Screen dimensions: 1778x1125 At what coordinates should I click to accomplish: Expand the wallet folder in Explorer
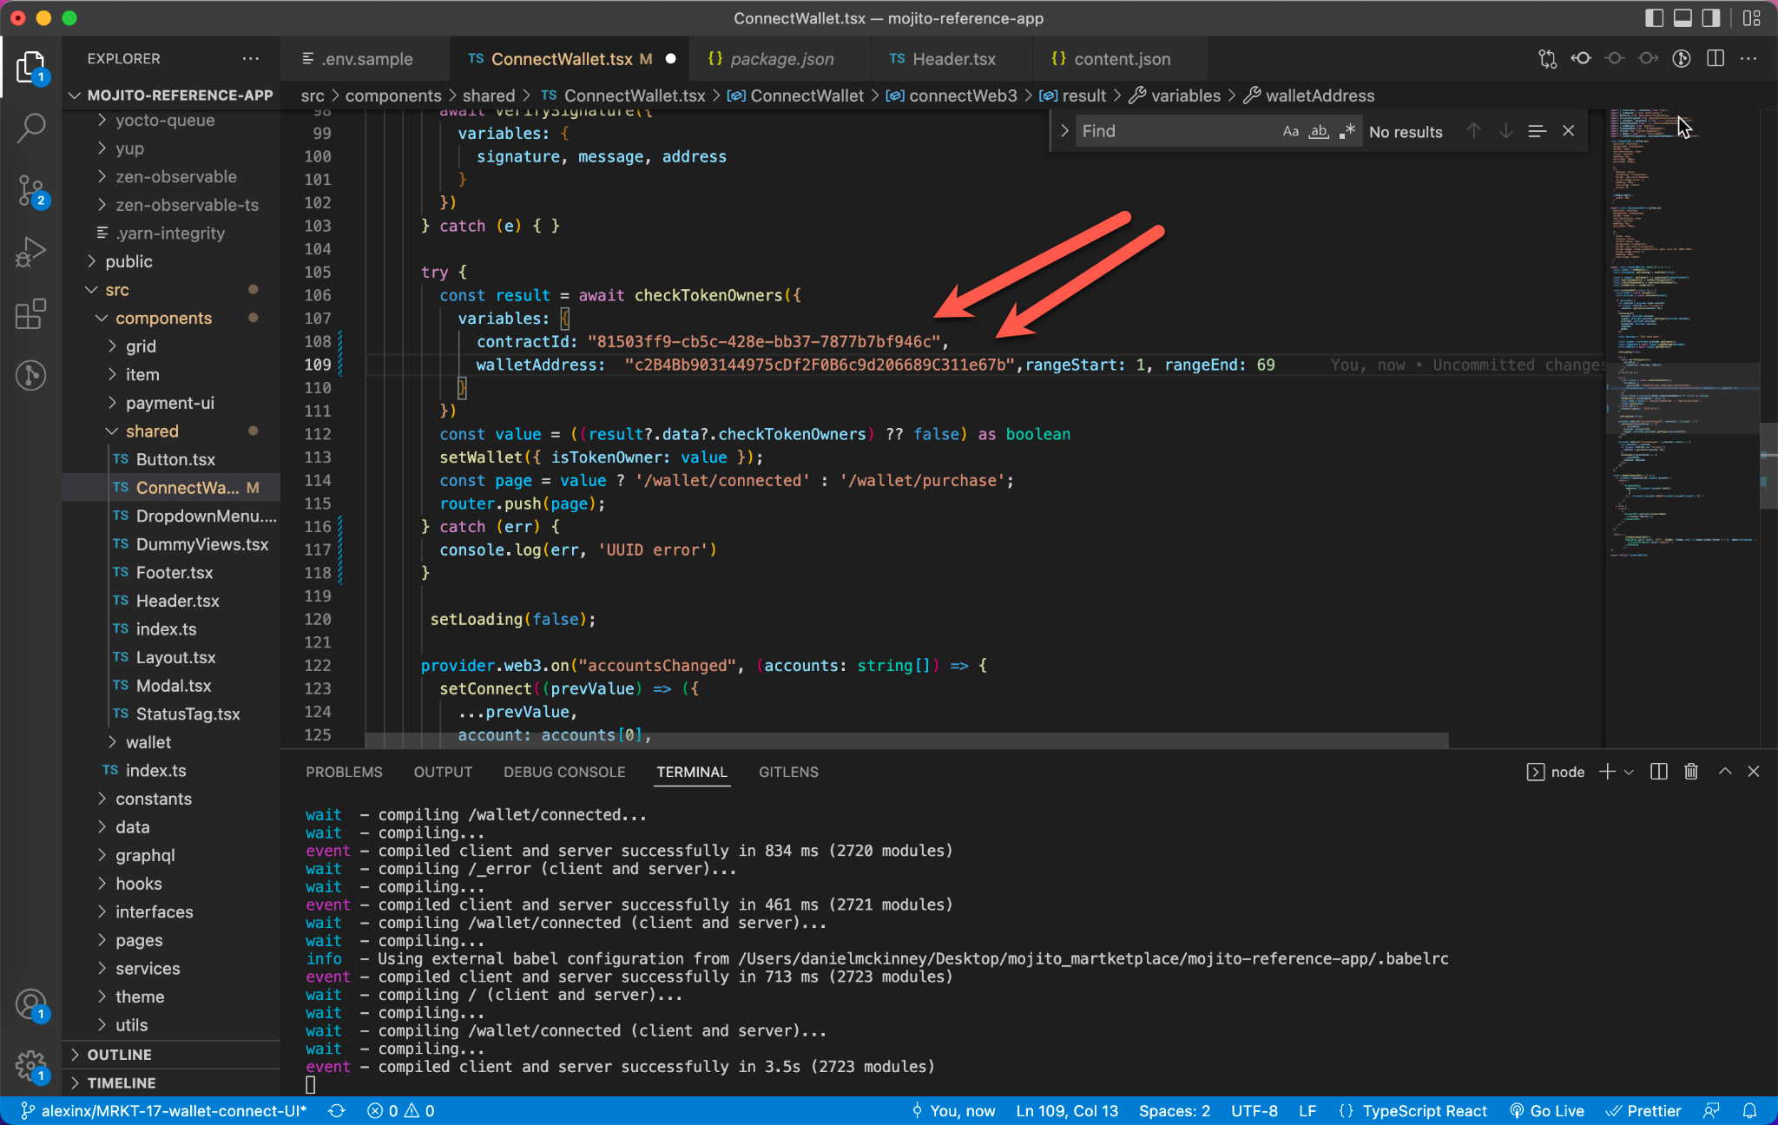click(148, 742)
